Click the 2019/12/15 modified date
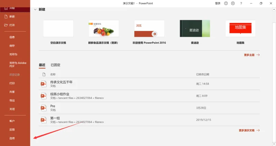 204,120
